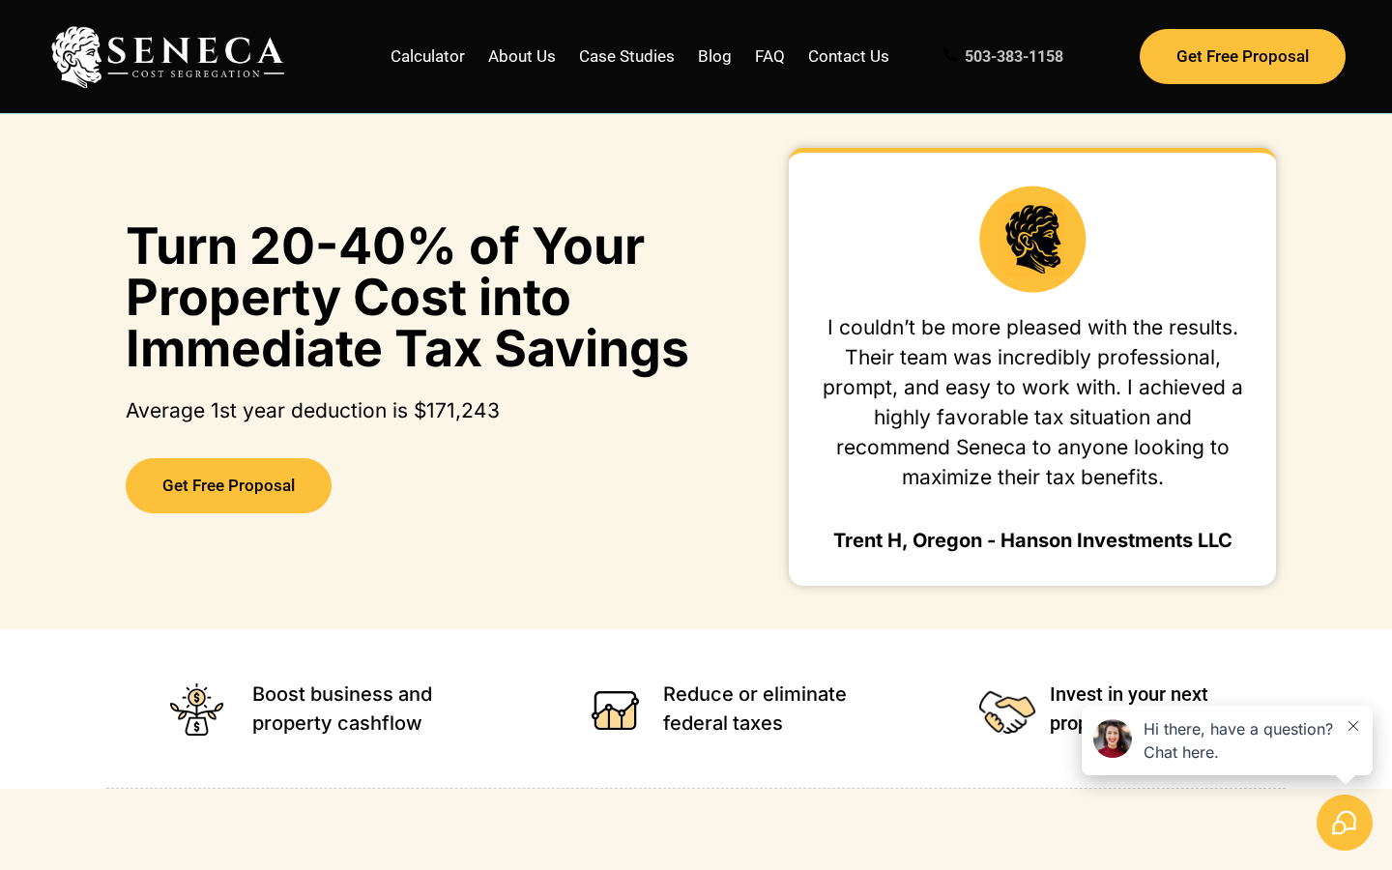This screenshot has height=870, width=1392.
Task: Click the header Get Free Proposal button
Action: 1241,56
